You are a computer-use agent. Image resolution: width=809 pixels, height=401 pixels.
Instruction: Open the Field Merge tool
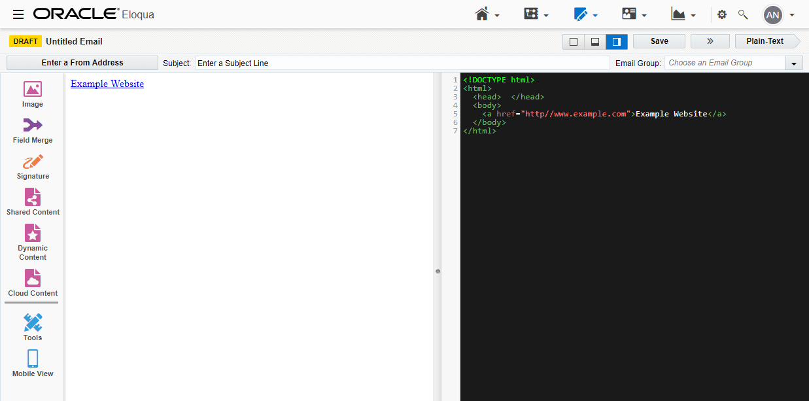32,129
